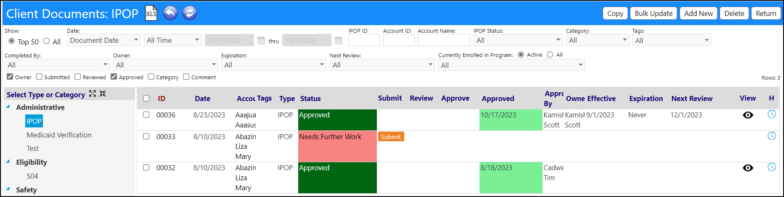
Task: Click the Bulk Update button
Action: click(x=654, y=13)
